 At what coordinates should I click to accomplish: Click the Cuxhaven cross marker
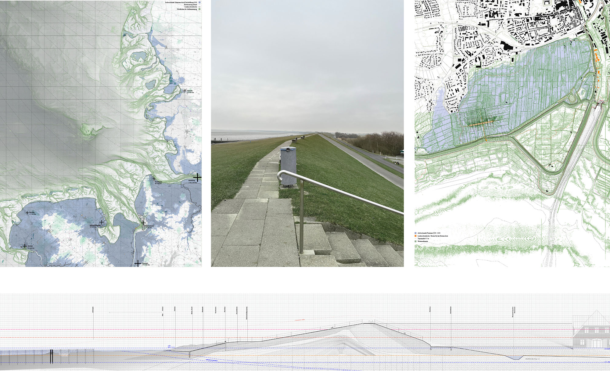154,179
